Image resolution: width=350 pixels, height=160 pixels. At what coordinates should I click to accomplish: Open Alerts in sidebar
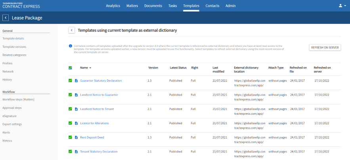pos(6,133)
